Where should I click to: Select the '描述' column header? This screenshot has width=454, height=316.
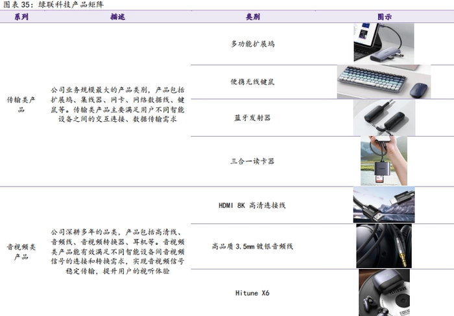pyautogui.click(x=117, y=17)
